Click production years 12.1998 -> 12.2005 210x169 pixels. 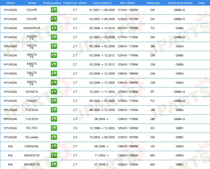coord(102,128)
